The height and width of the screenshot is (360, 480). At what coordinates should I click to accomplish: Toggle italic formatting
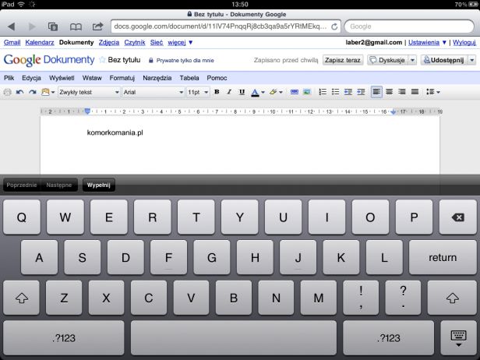tap(229, 92)
